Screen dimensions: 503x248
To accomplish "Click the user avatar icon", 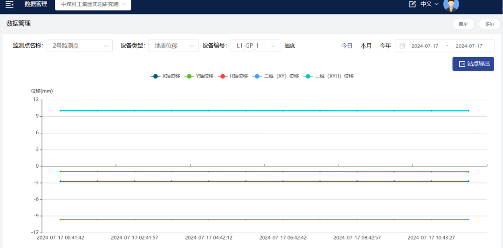I will (451, 5).
